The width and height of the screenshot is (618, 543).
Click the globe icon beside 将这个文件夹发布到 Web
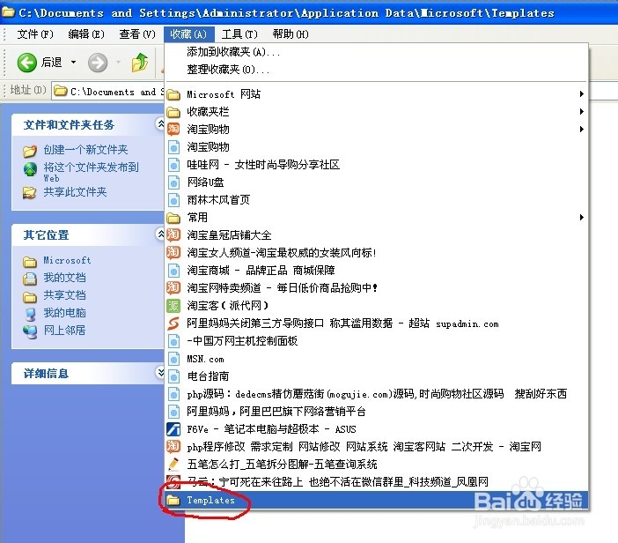pyautogui.click(x=30, y=169)
